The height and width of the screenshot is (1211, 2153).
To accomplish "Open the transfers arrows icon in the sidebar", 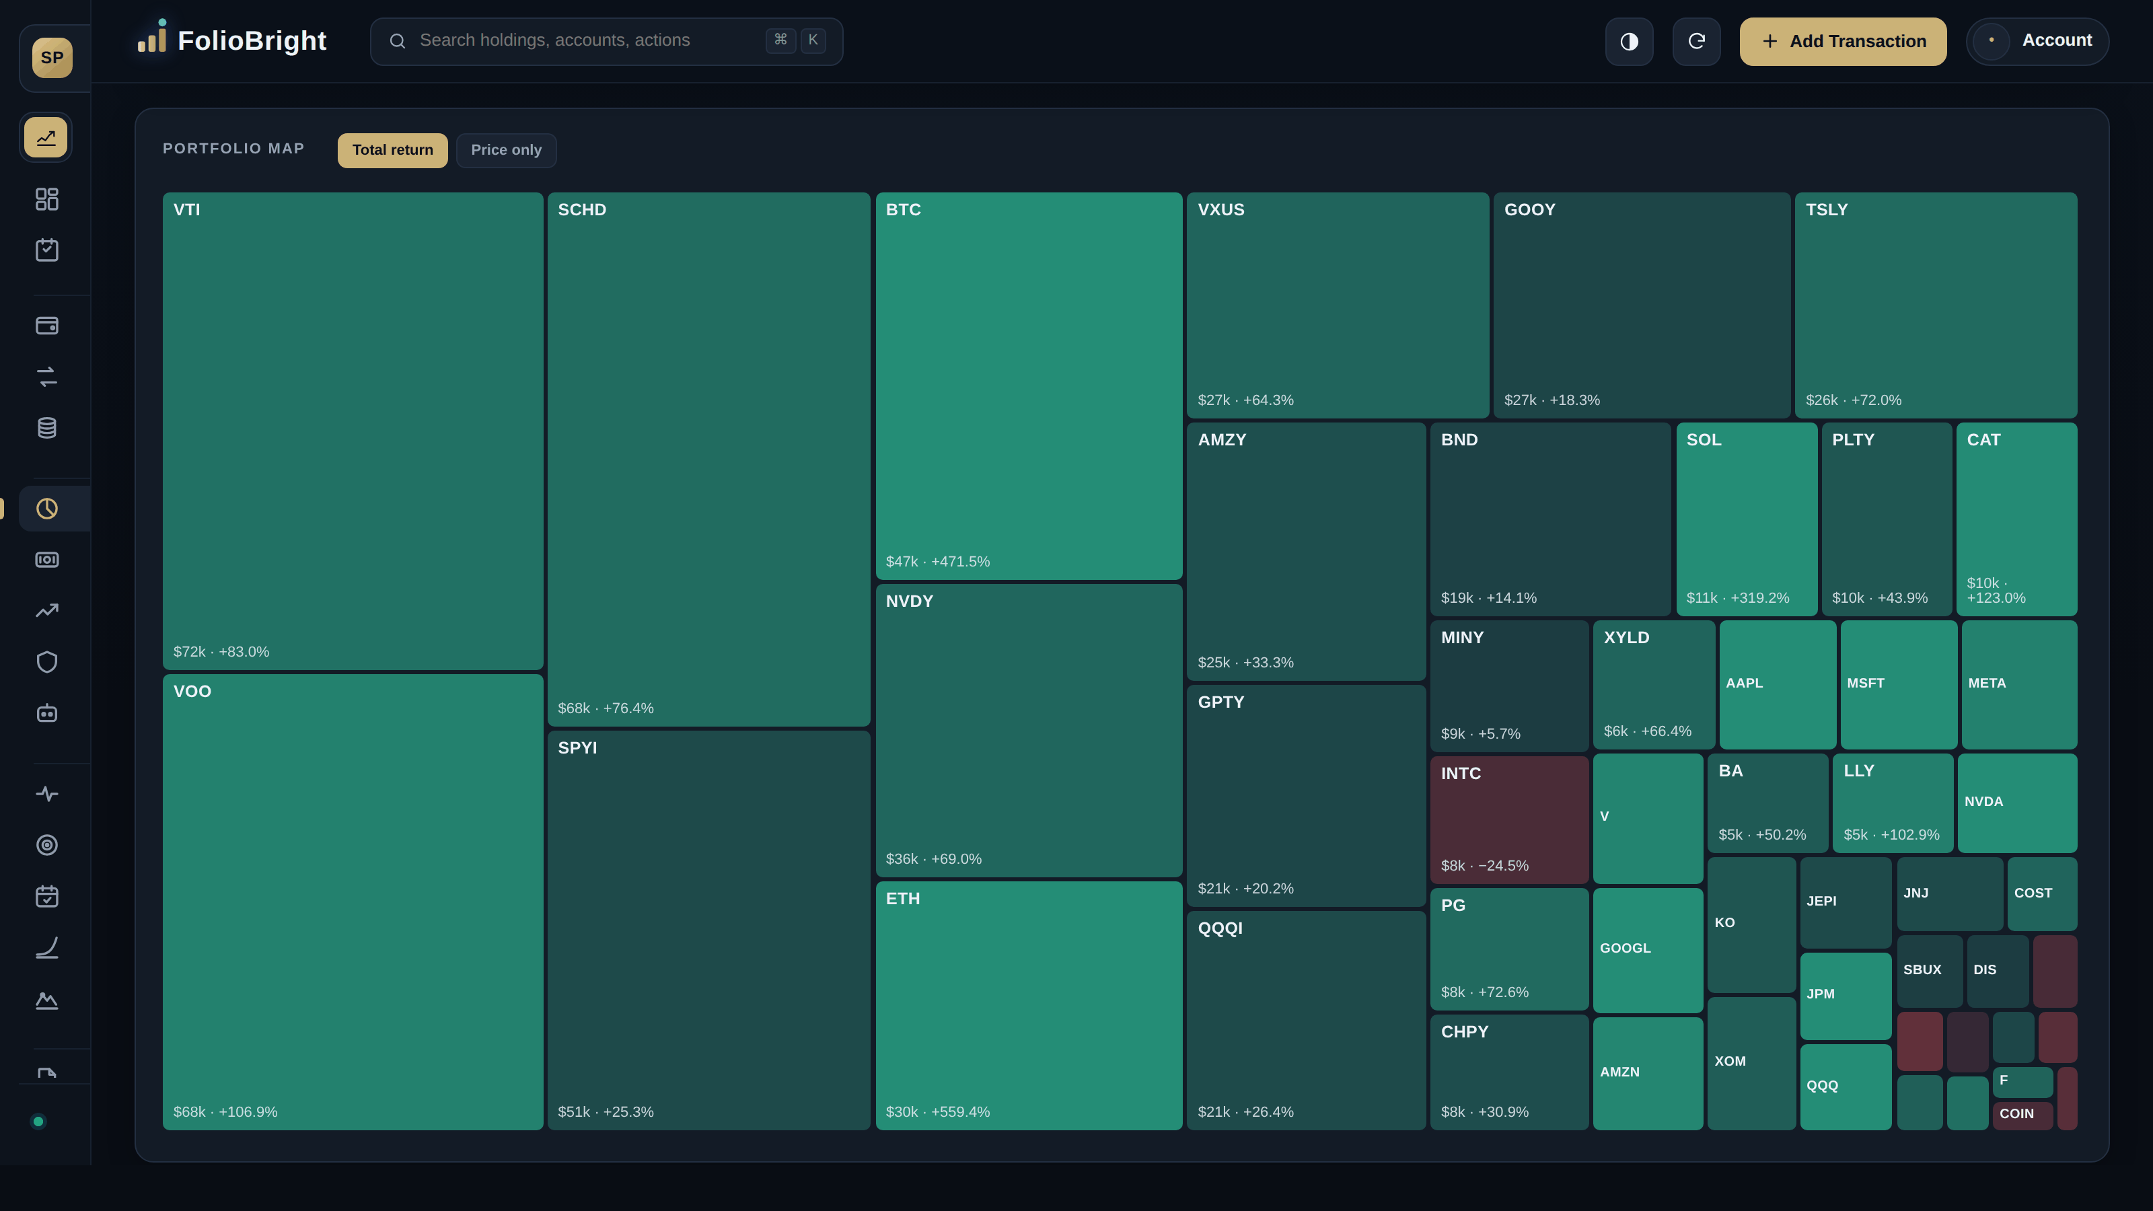I will [x=47, y=377].
